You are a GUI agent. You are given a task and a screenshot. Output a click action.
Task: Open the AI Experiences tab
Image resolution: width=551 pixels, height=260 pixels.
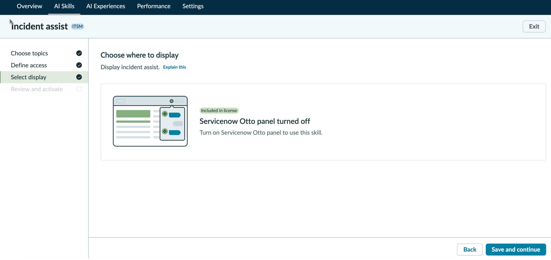click(105, 6)
